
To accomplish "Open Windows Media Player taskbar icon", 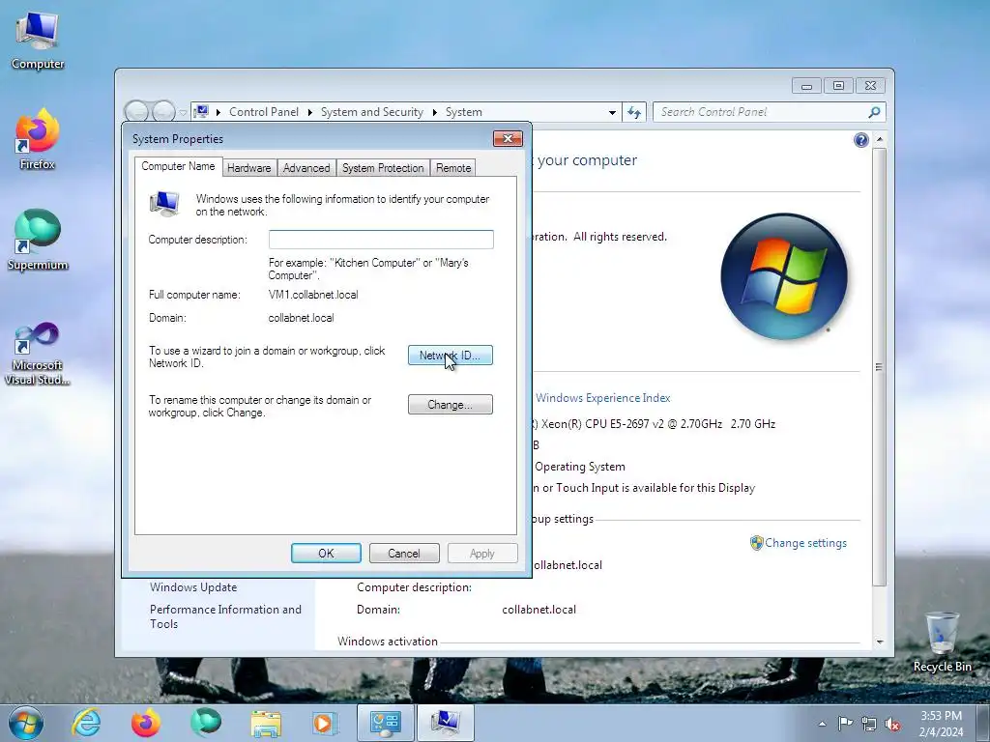I will click(x=325, y=723).
